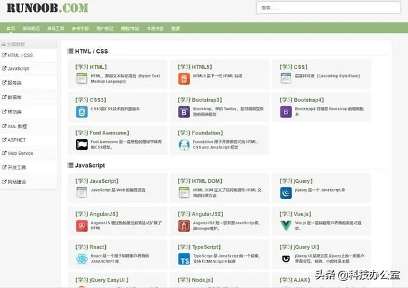
Task: Open the 首页 tab in the navigation bar
Action: pyautogui.click(x=11, y=29)
